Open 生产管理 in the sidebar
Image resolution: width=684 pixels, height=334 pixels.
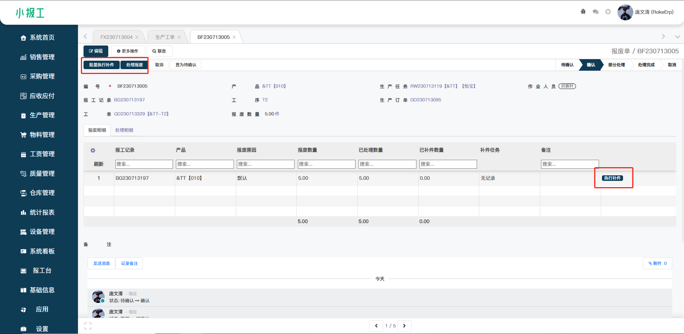(42, 115)
